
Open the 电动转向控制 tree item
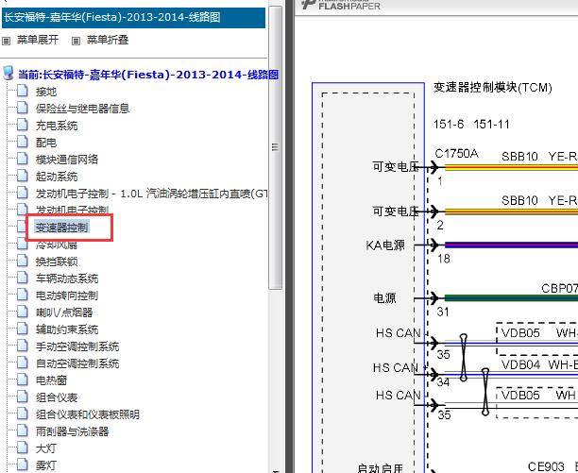point(67,296)
